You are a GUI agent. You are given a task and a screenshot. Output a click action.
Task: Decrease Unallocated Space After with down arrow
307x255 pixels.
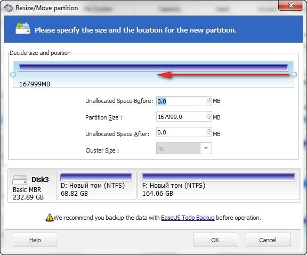(x=209, y=134)
